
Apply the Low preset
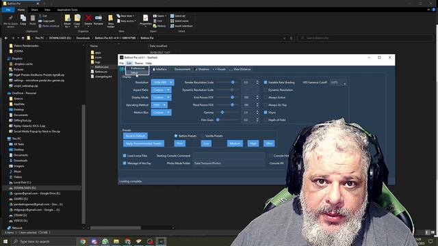pyautogui.click(x=206, y=143)
